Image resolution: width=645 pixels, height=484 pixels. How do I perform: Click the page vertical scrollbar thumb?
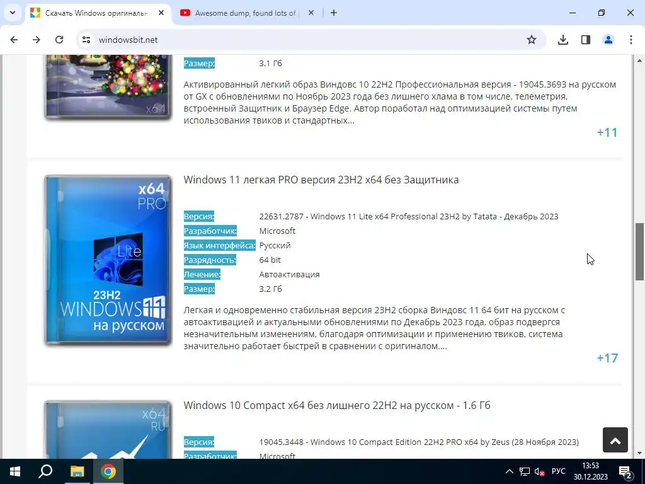[x=640, y=251]
